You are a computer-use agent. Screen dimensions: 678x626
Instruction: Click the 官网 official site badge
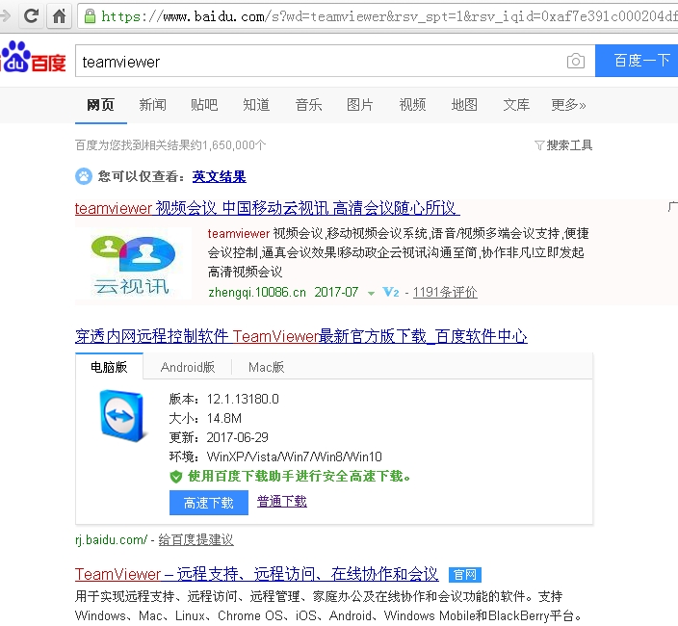tap(465, 575)
